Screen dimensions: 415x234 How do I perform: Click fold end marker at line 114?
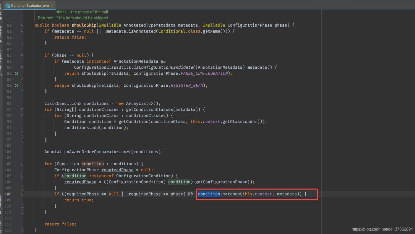[x=23, y=230]
